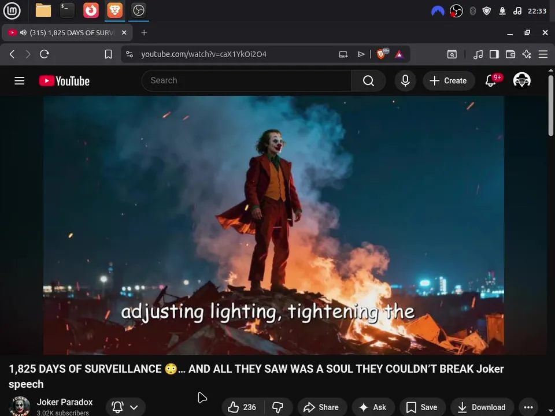The width and height of the screenshot is (555, 416).
Task: Open the Linux Mint start menu
Action: [x=12, y=10]
